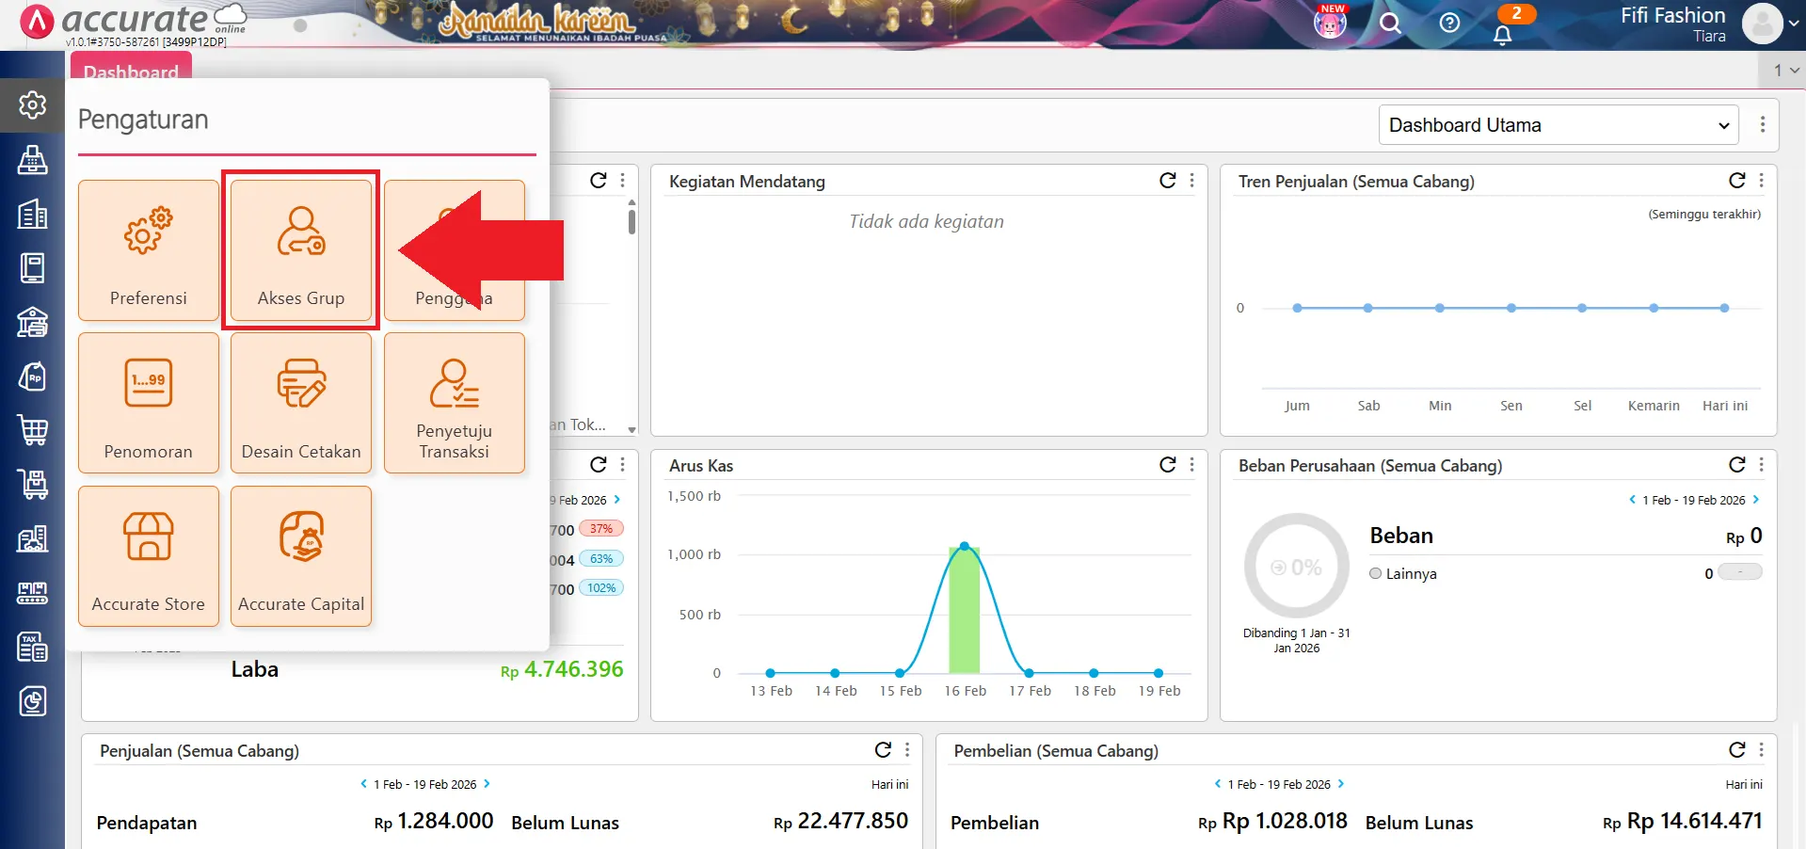Image resolution: width=1806 pixels, height=849 pixels.
Task: Switch to the Dashboard tab
Action: point(131,71)
